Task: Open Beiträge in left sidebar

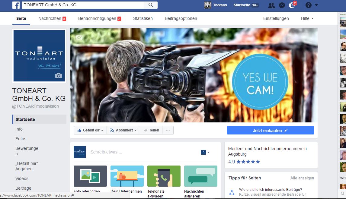Action: pos(23,188)
